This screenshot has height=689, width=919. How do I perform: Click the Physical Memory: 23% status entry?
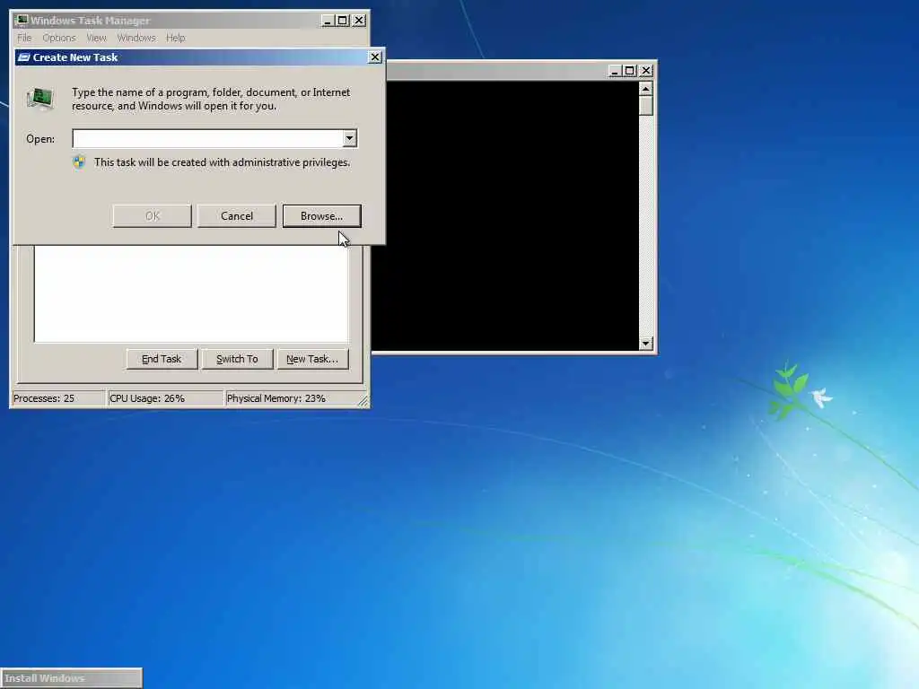(291, 397)
